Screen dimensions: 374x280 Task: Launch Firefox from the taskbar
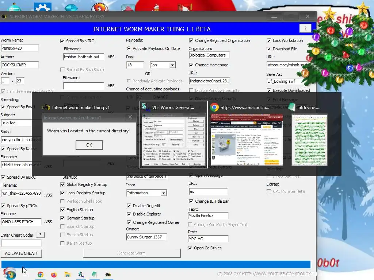click(54, 275)
